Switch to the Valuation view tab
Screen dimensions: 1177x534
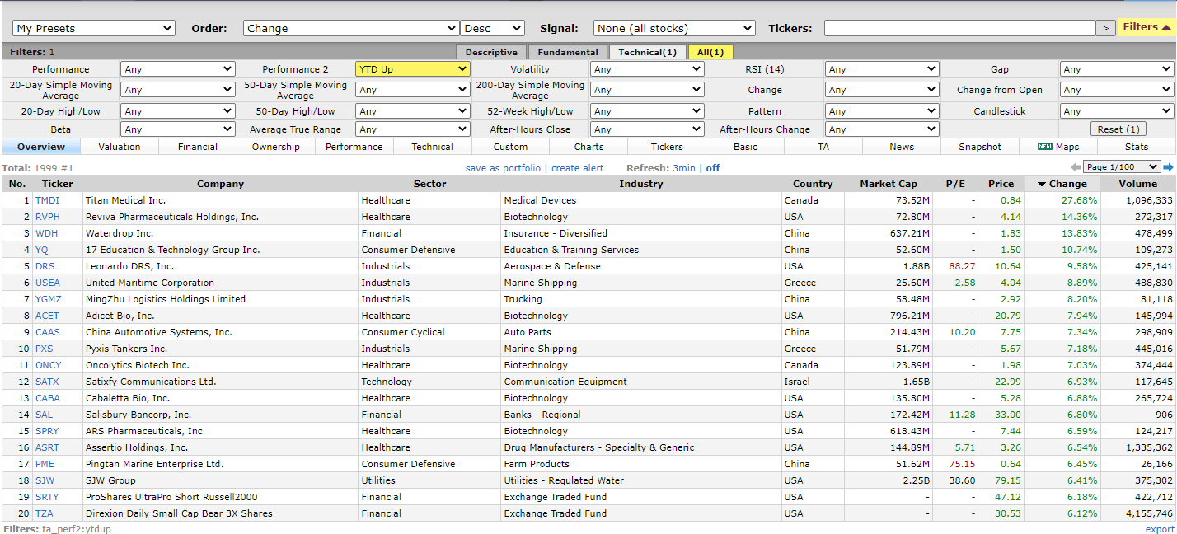[120, 147]
